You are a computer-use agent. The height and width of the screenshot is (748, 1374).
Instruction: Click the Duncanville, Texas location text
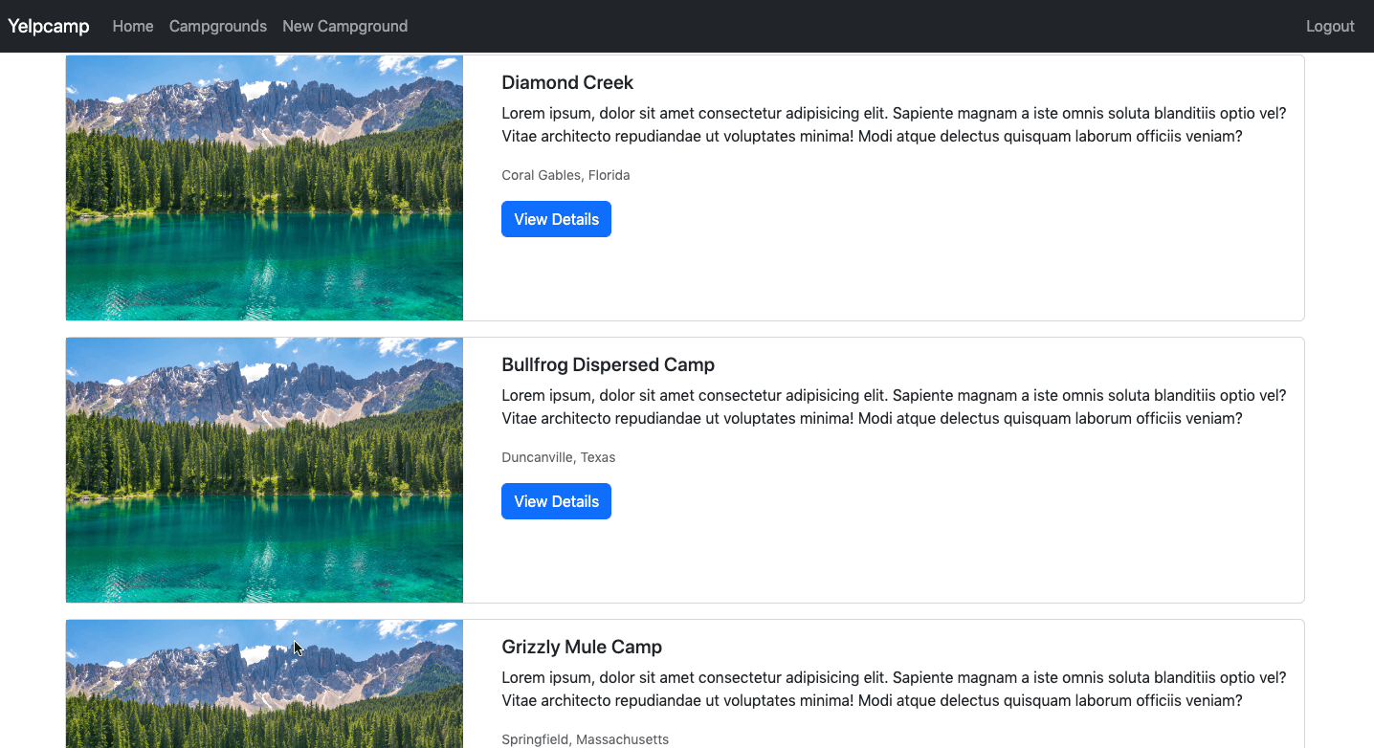[x=558, y=457]
